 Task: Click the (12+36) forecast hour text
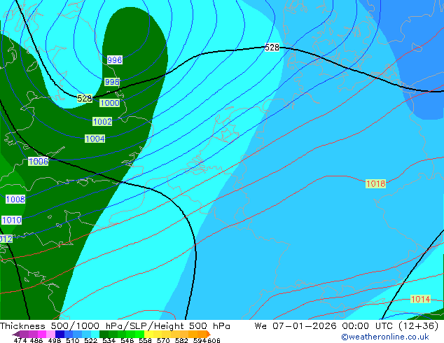pyautogui.click(x=419, y=326)
